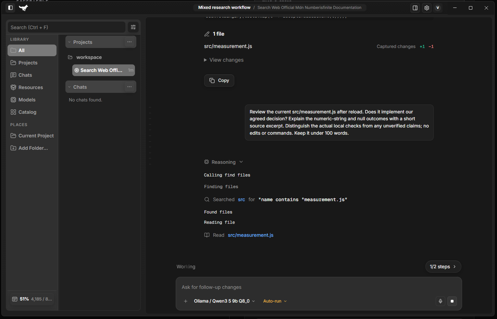This screenshot has width=497, height=319.
Task: Open the Ollama / Qwen3 model dropdown
Action: [x=224, y=301]
